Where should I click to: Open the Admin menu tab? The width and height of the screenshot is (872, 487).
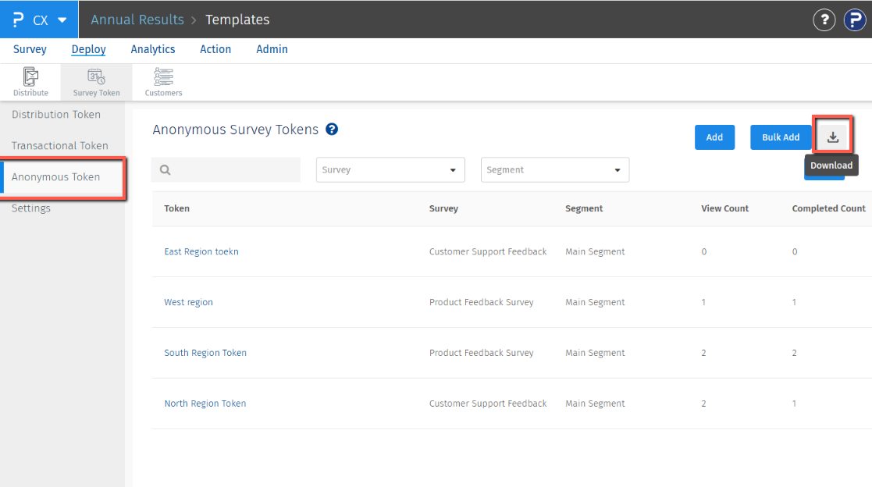pos(272,49)
